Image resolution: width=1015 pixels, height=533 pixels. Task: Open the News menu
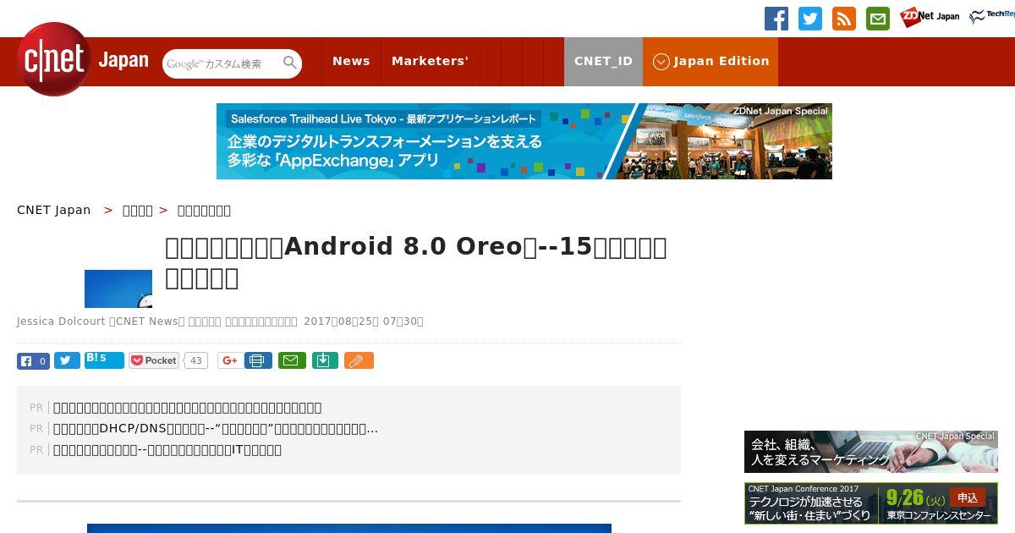point(351,61)
